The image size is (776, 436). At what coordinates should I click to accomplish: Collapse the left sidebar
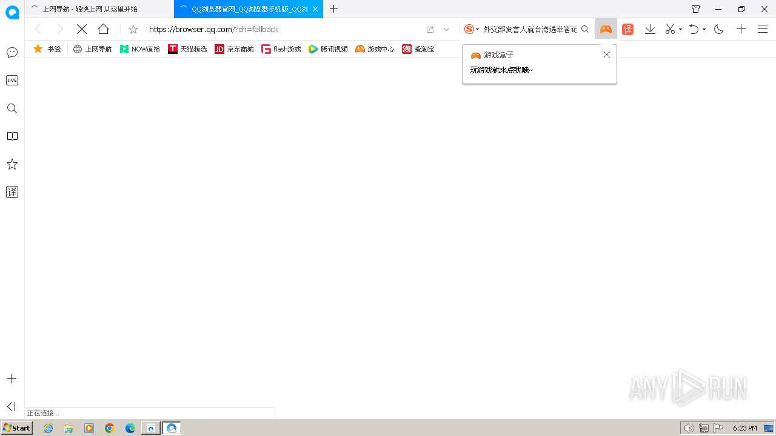point(11,406)
